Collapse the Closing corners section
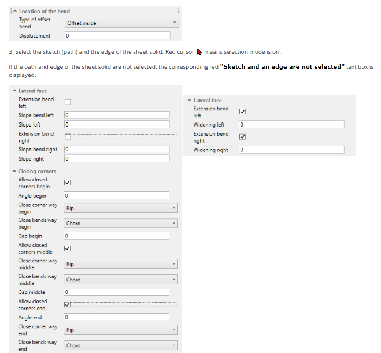 pyautogui.click(x=14, y=172)
